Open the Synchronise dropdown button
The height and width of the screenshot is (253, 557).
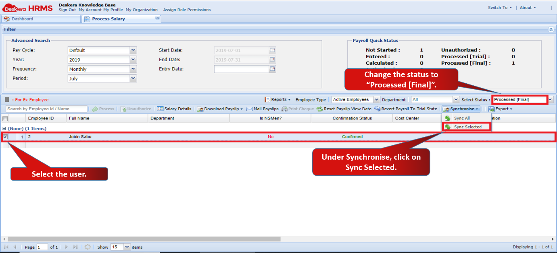click(x=461, y=109)
